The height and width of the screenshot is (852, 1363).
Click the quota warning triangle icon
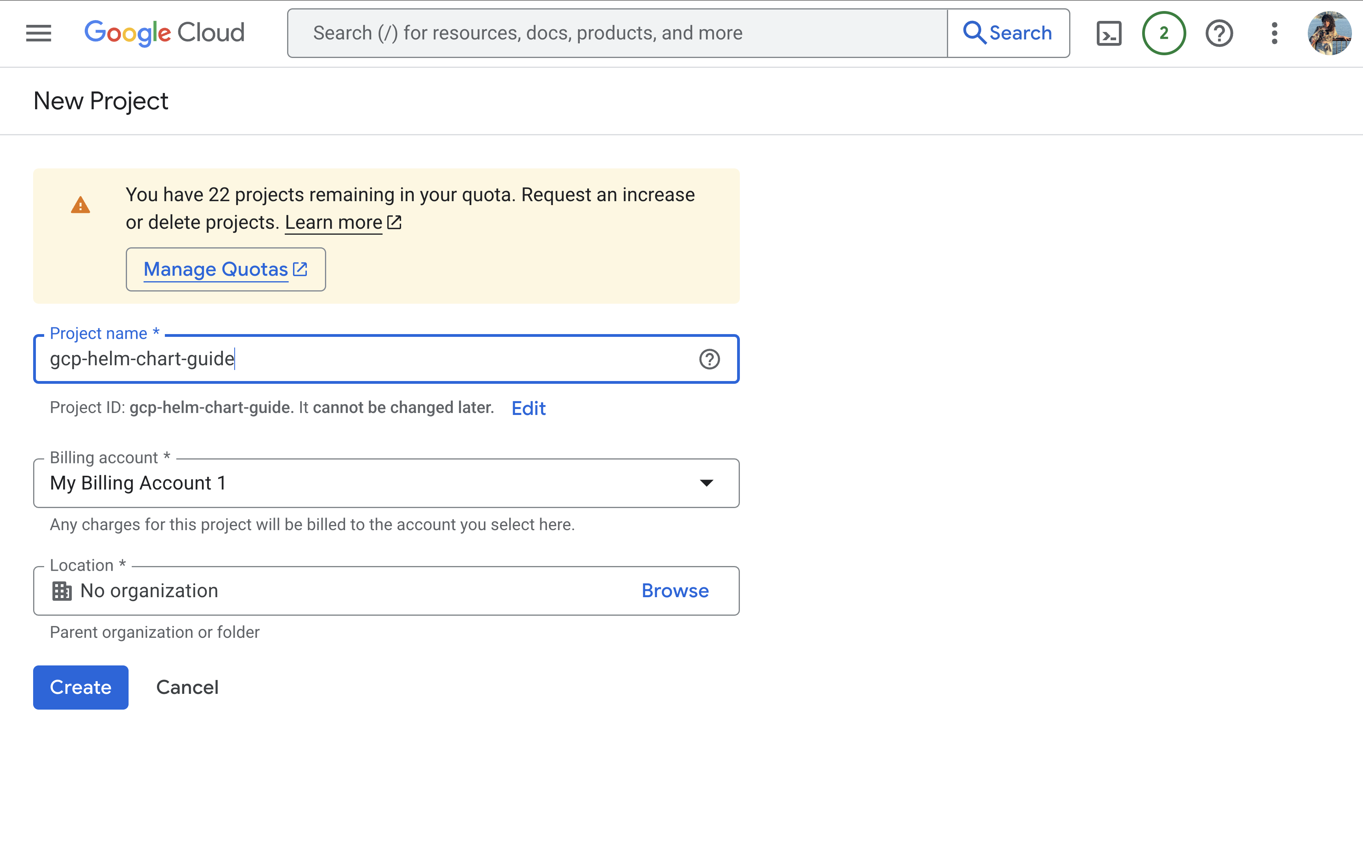80,205
